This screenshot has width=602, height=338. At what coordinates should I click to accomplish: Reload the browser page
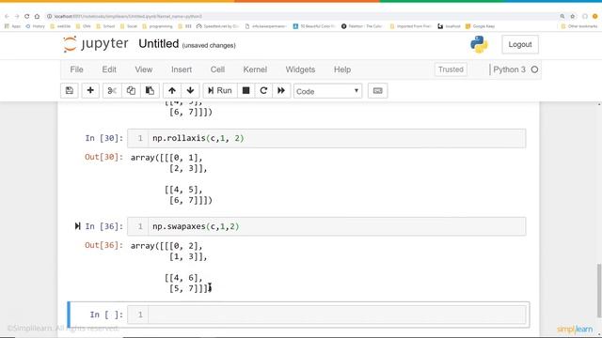26,17
